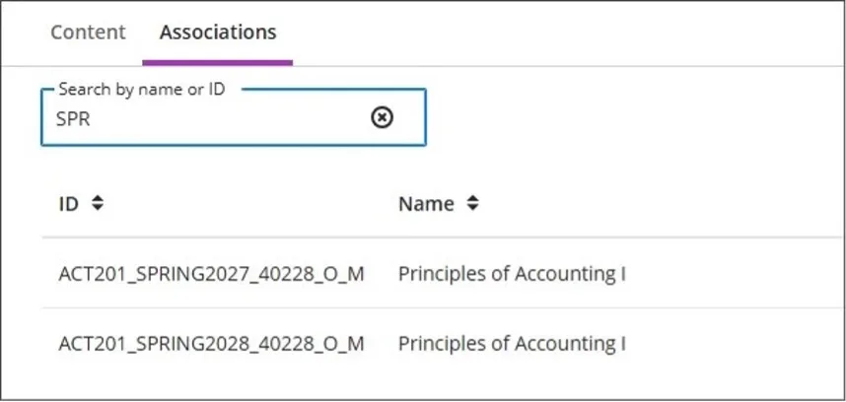Sort associations by Name column arrows
The image size is (846, 402).
tap(473, 204)
